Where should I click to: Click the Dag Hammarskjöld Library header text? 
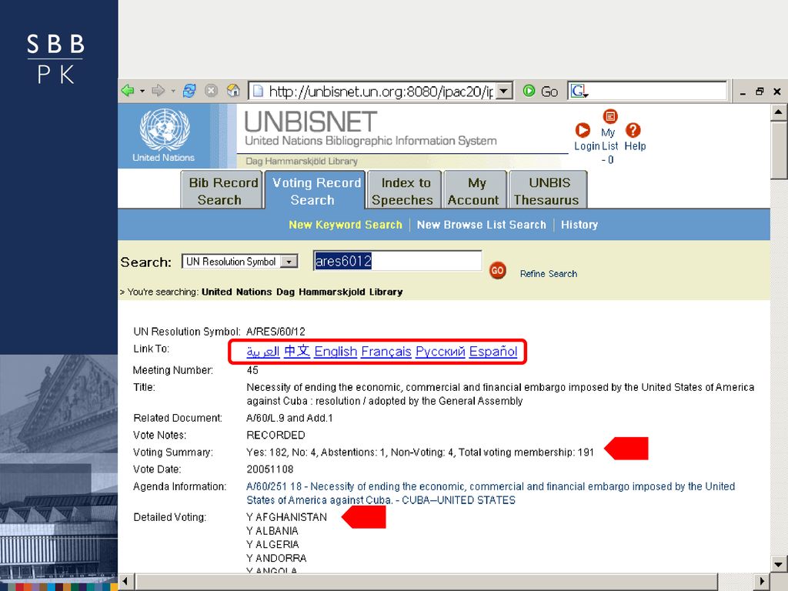pos(302,162)
